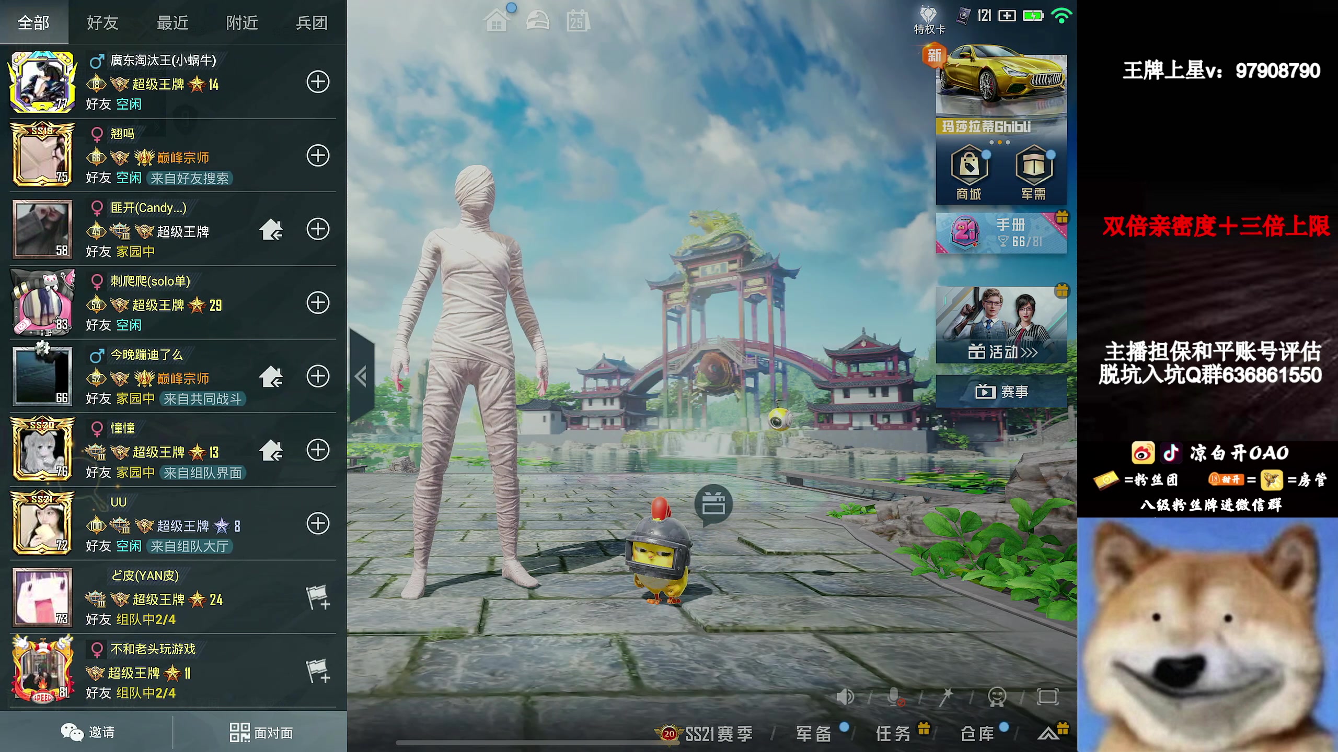Switch to 兵团 tab
This screenshot has width=1338, height=752.
tap(312, 22)
